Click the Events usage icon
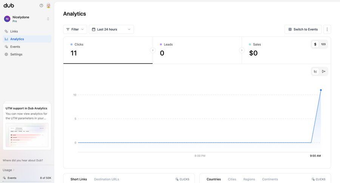The width and height of the screenshot is (340, 183). pyautogui.click(x=4, y=178)
